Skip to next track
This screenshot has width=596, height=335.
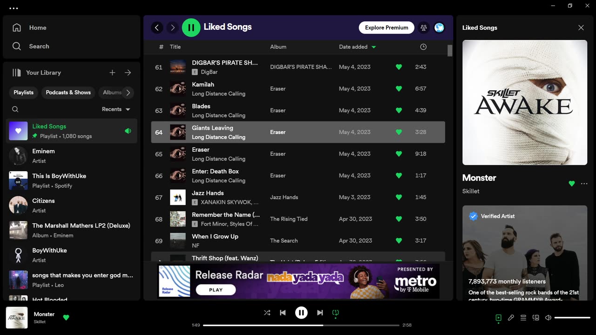pyautogui.click(x=320, y=313)
